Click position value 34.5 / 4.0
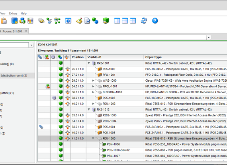227x165 pixels. tap(78, 121)
